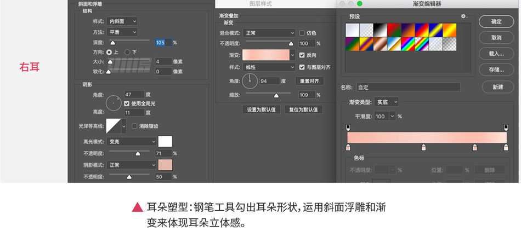521x243 pixels.
Task: Click the pink shadow mode color swatch
Action: (x=165, y=165)
